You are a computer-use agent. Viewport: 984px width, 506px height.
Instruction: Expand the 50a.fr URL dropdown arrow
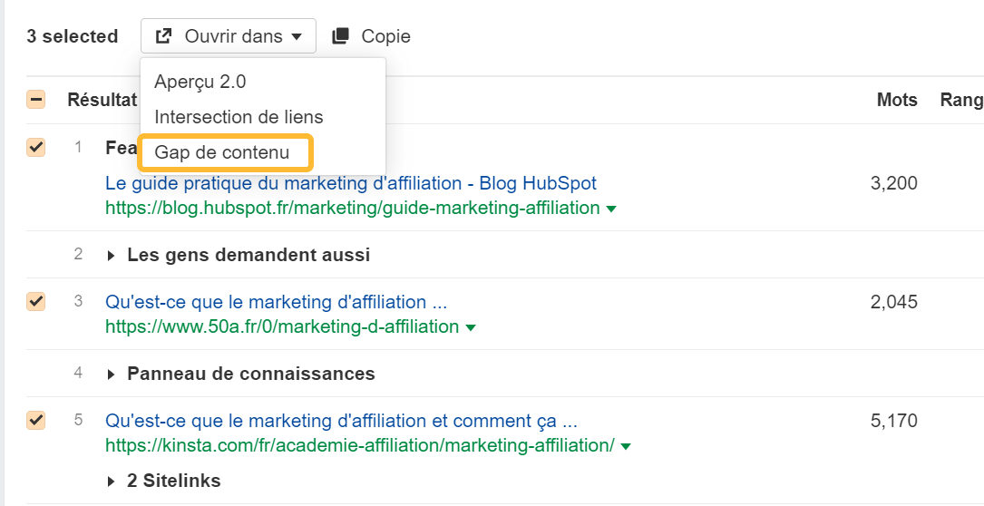pos(471,327)
